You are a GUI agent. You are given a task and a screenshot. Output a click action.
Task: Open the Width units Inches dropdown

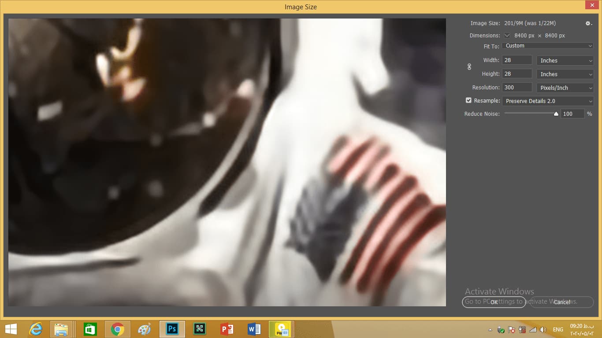(x=565, y=61)
